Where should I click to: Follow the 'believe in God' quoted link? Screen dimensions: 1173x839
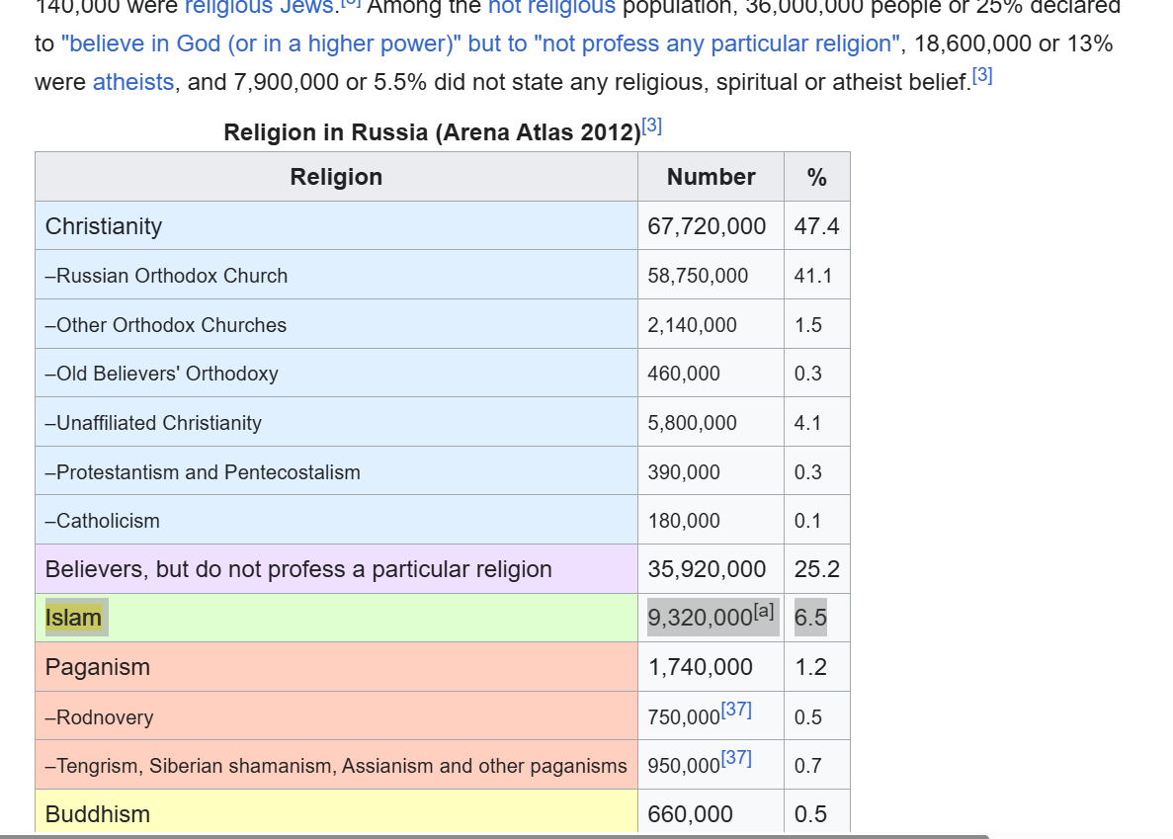coord(480,43)
